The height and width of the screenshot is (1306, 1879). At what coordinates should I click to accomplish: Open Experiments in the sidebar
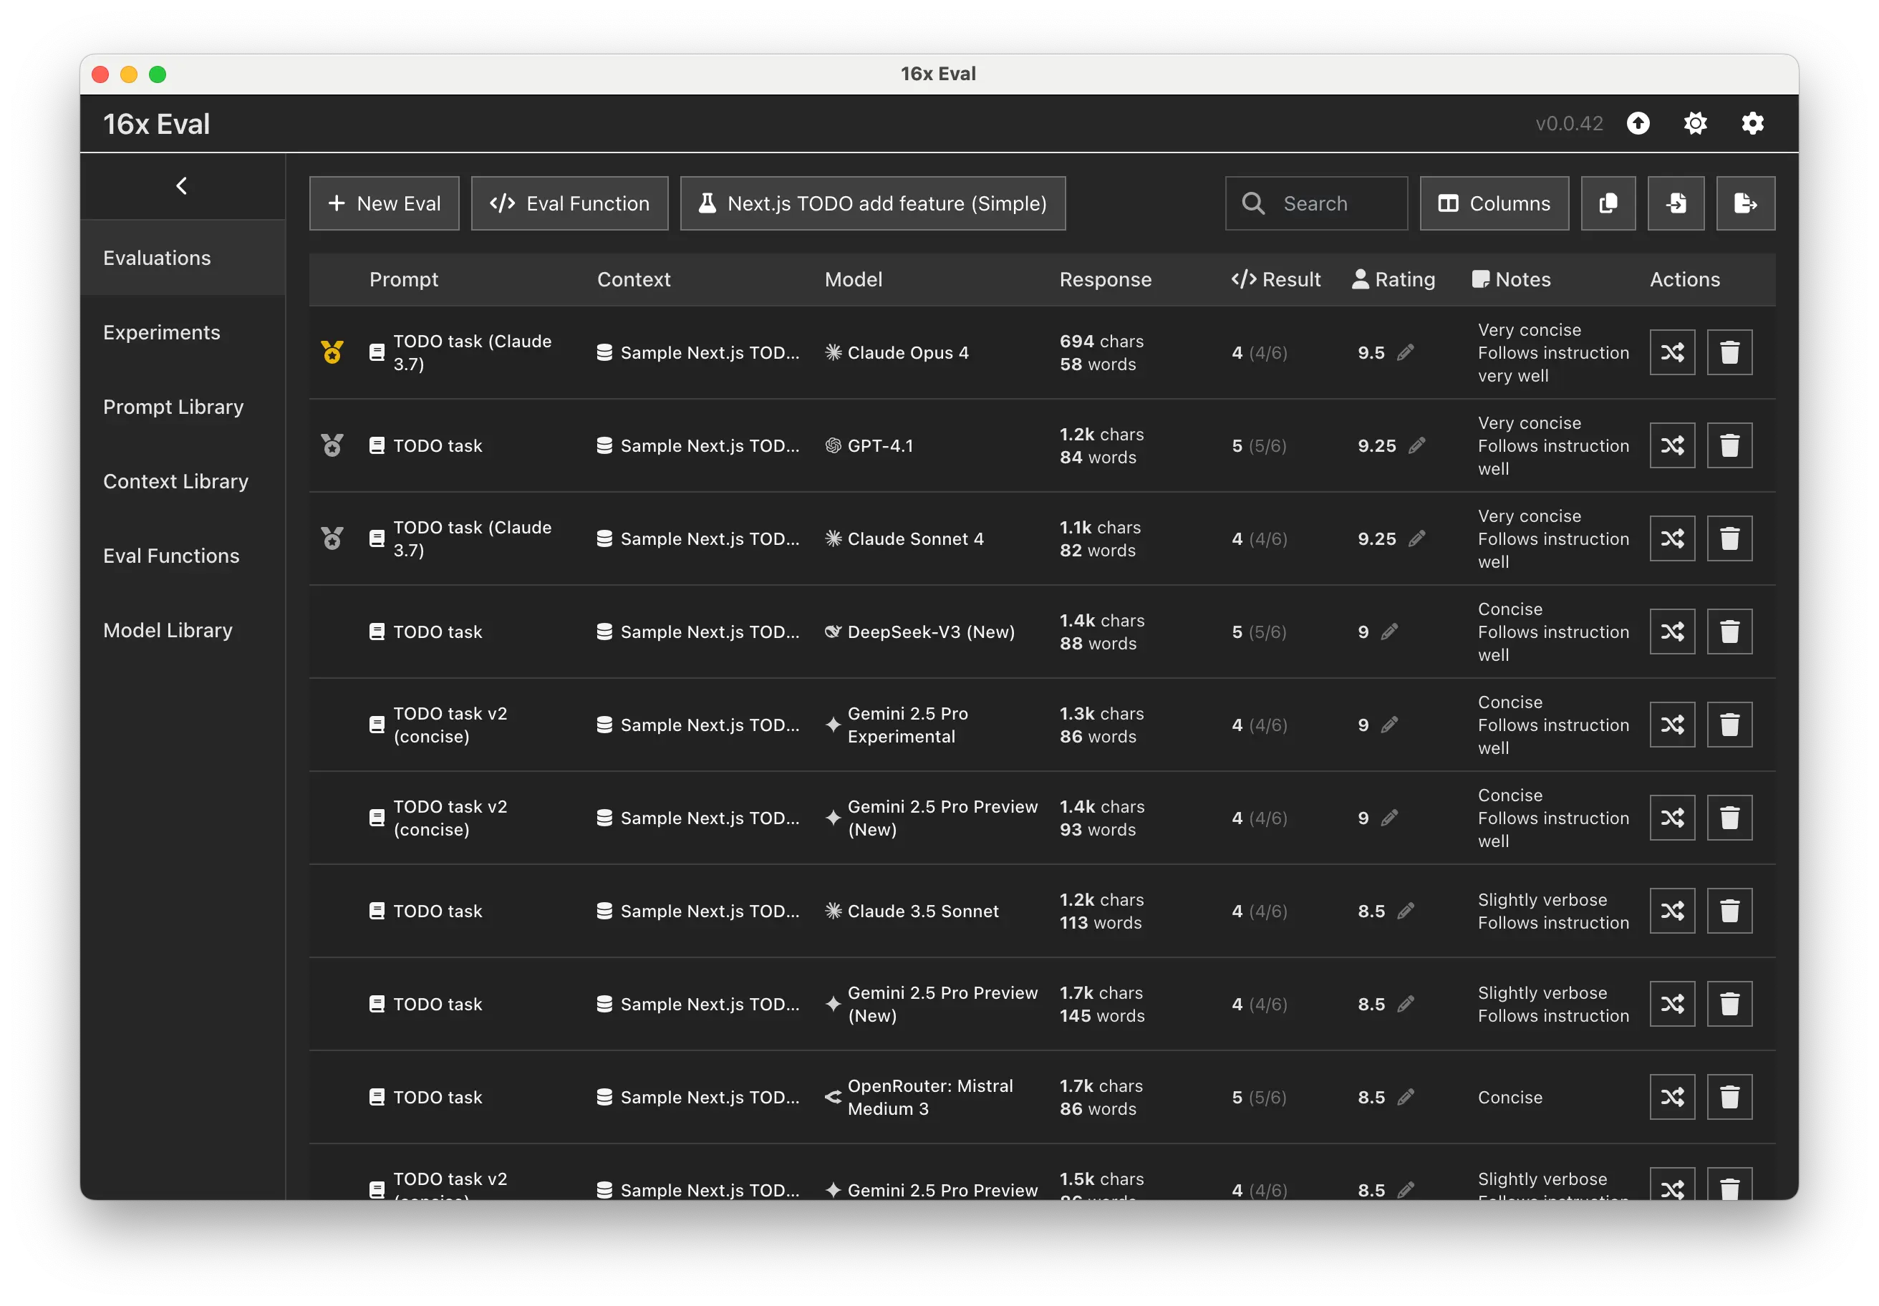coord(161,332)
